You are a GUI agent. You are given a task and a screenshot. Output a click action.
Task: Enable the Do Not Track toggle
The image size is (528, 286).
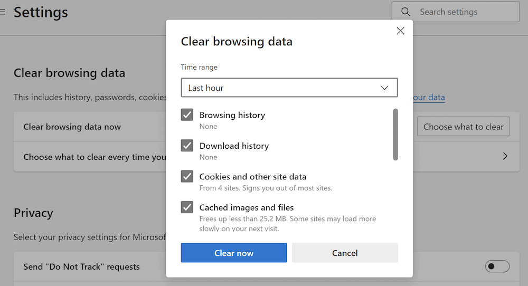(497, 266)
